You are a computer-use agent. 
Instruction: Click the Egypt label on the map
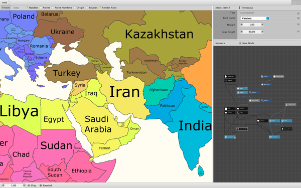54,119
